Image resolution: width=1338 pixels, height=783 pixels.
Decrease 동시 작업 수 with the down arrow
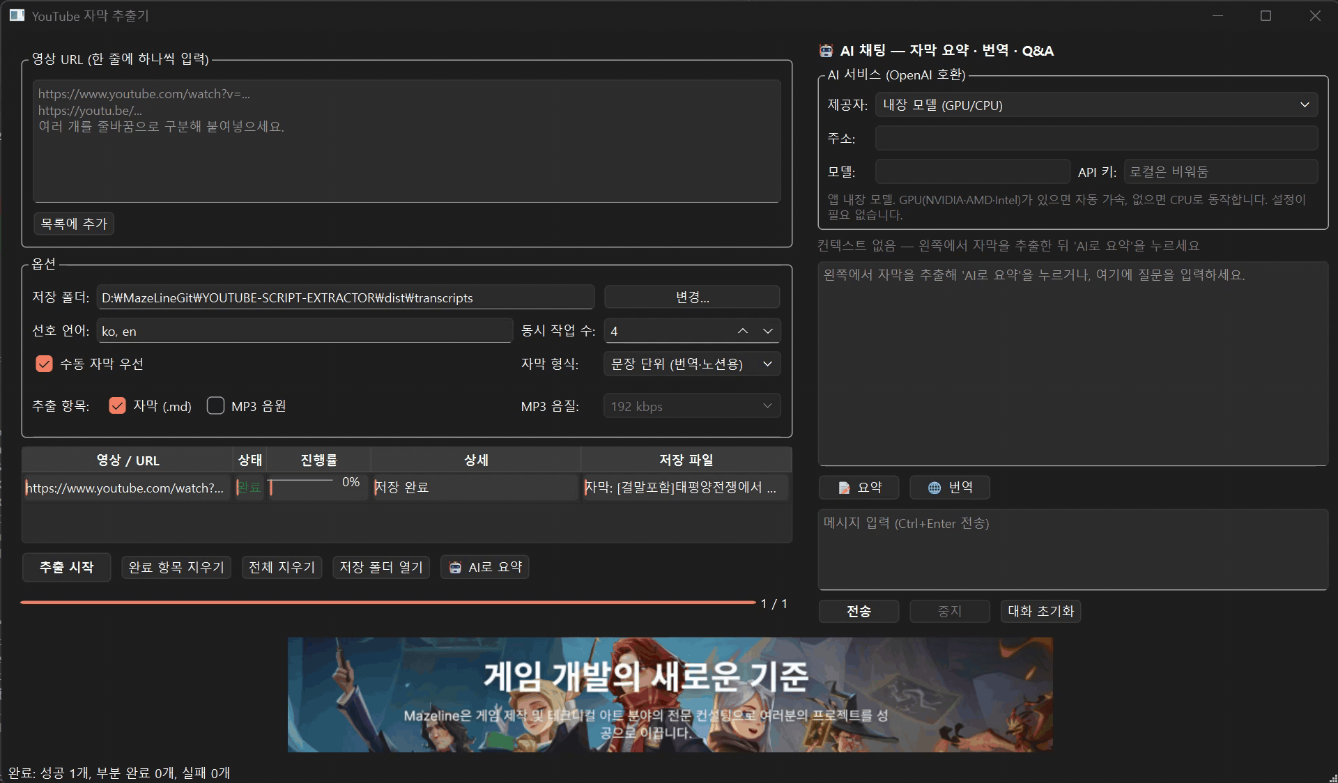point(767,331)
